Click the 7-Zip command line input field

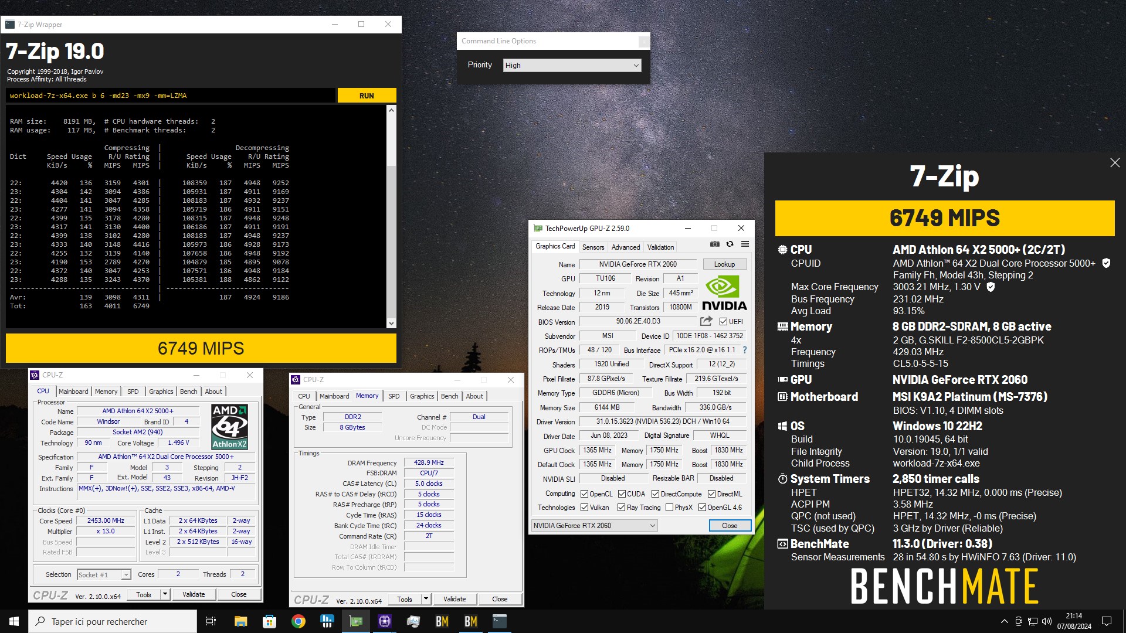point(171,96)
